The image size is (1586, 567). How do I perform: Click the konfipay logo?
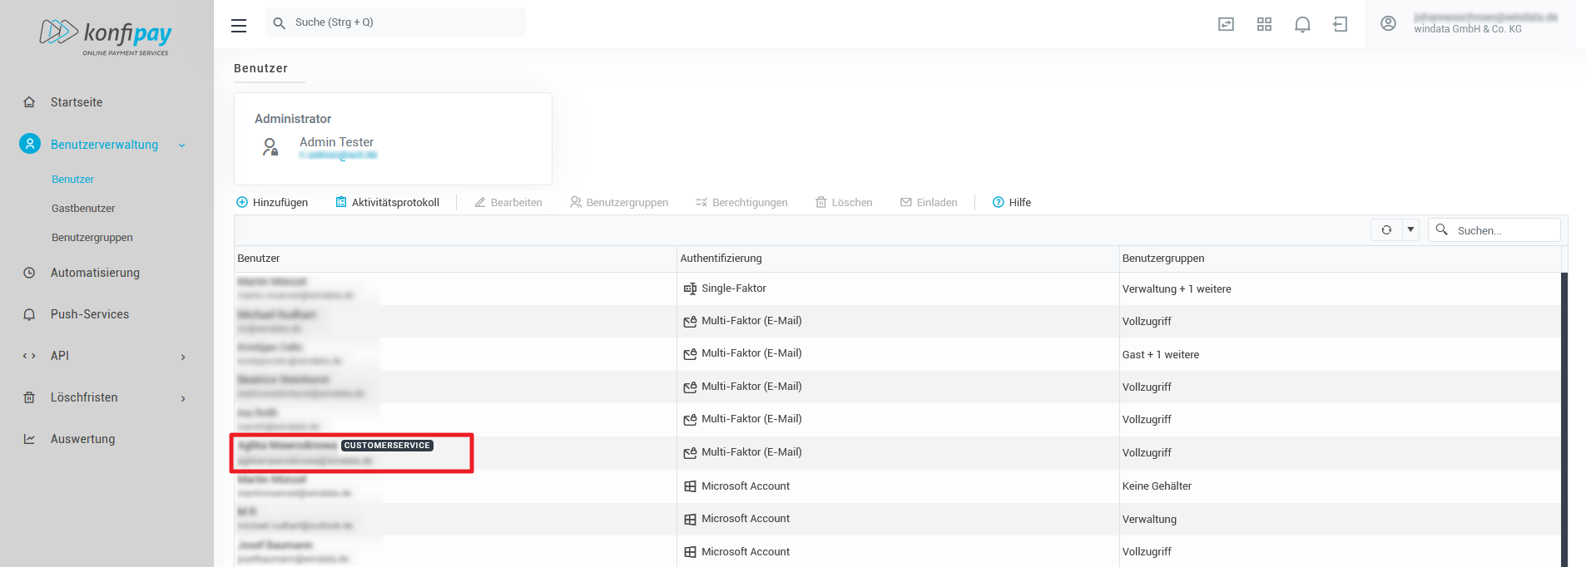click(x=106, y=36)
